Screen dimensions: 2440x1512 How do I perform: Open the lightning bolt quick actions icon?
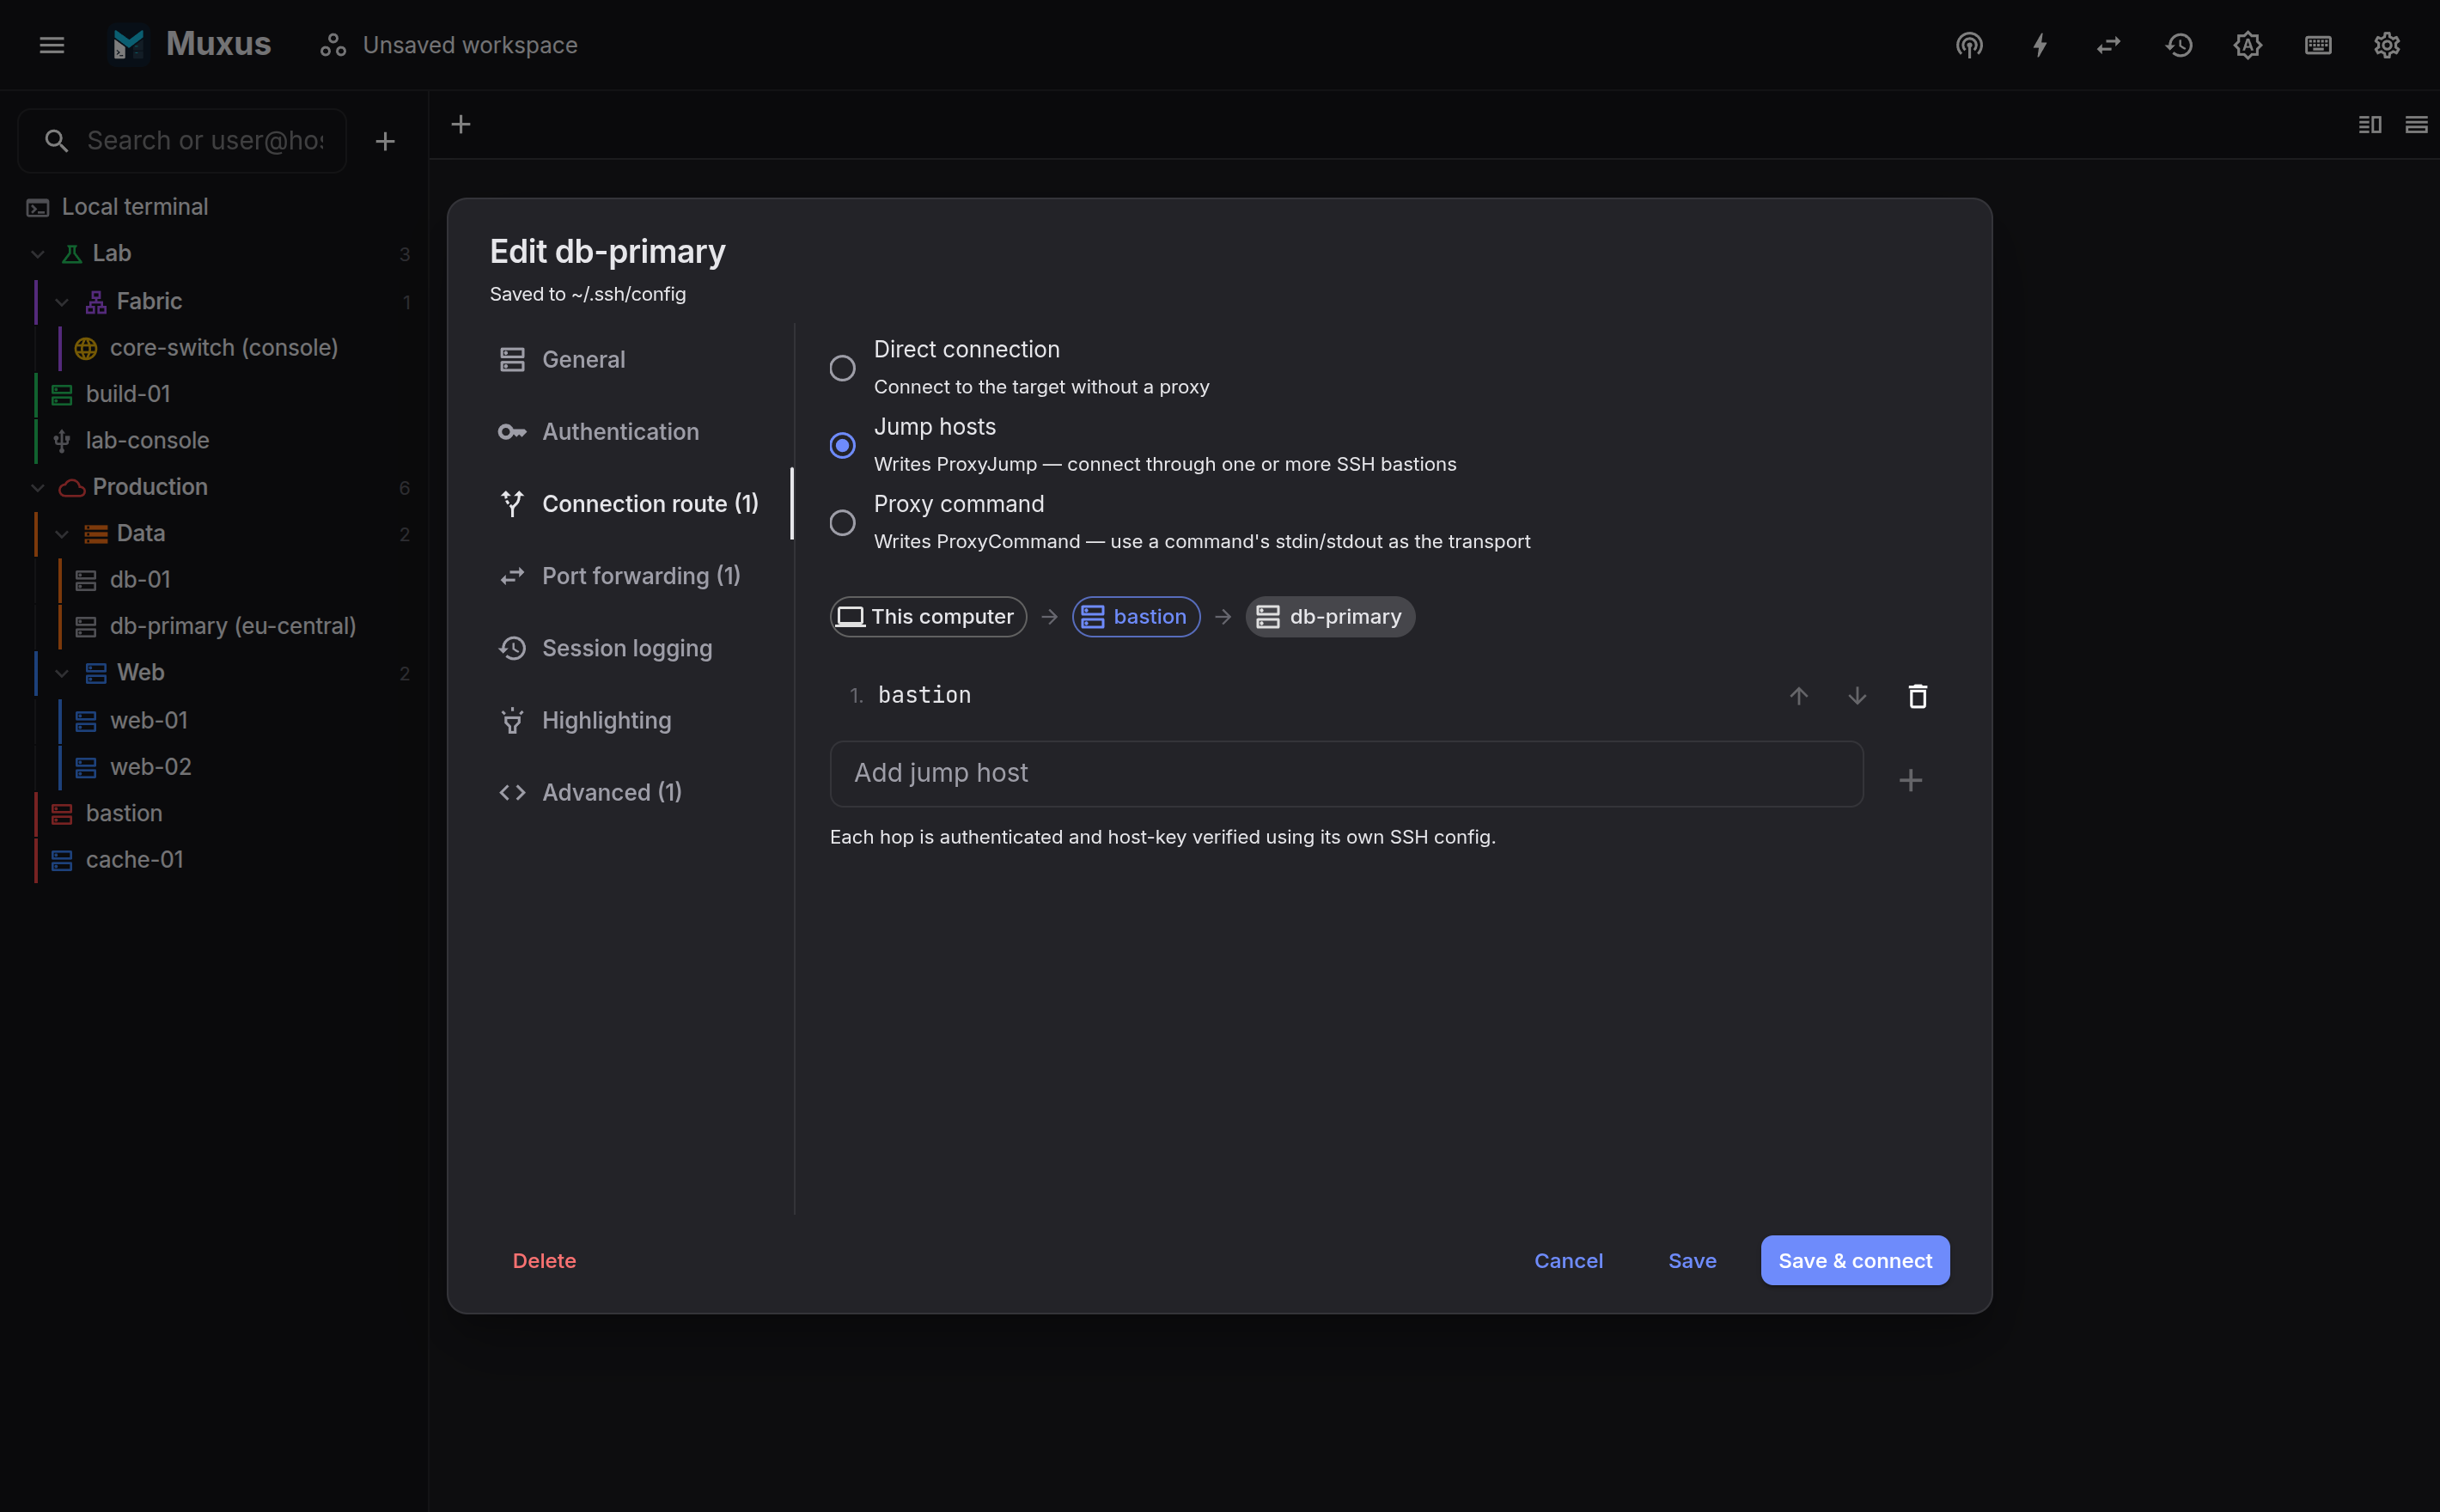(2039, 45)
